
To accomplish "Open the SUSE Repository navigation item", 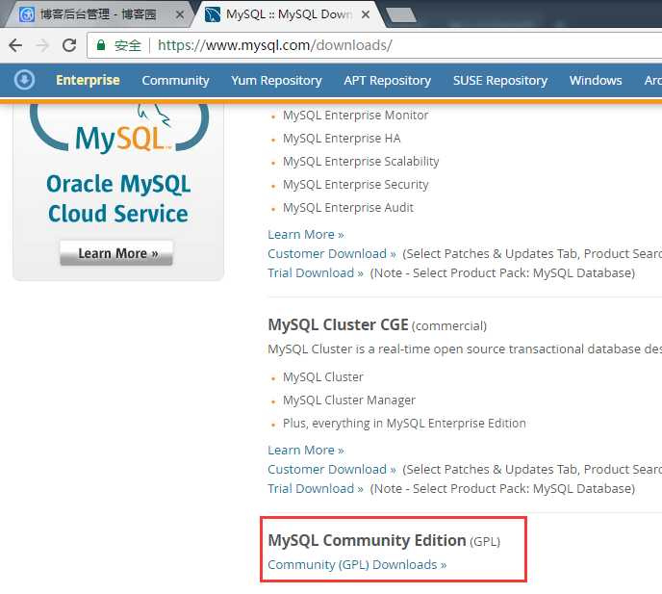I will coord(500,80).
